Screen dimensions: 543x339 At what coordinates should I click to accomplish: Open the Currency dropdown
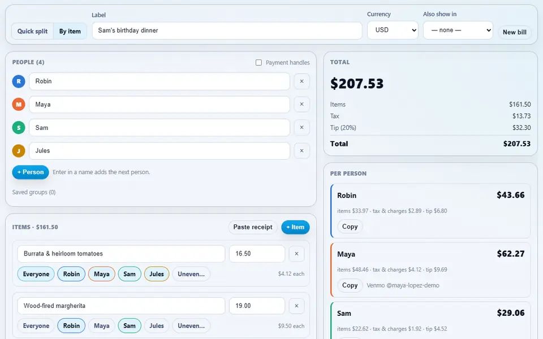(393, 30)
